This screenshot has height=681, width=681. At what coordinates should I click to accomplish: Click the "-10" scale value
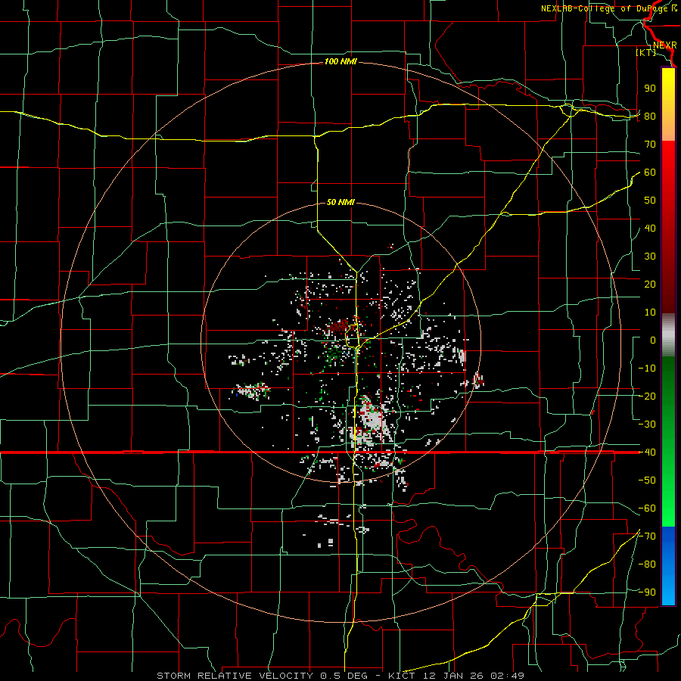647,368
